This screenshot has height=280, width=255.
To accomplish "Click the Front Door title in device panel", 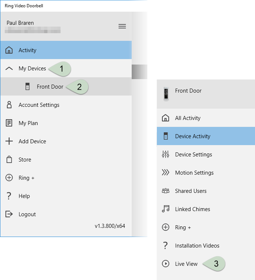I will [x=188, y=91].
